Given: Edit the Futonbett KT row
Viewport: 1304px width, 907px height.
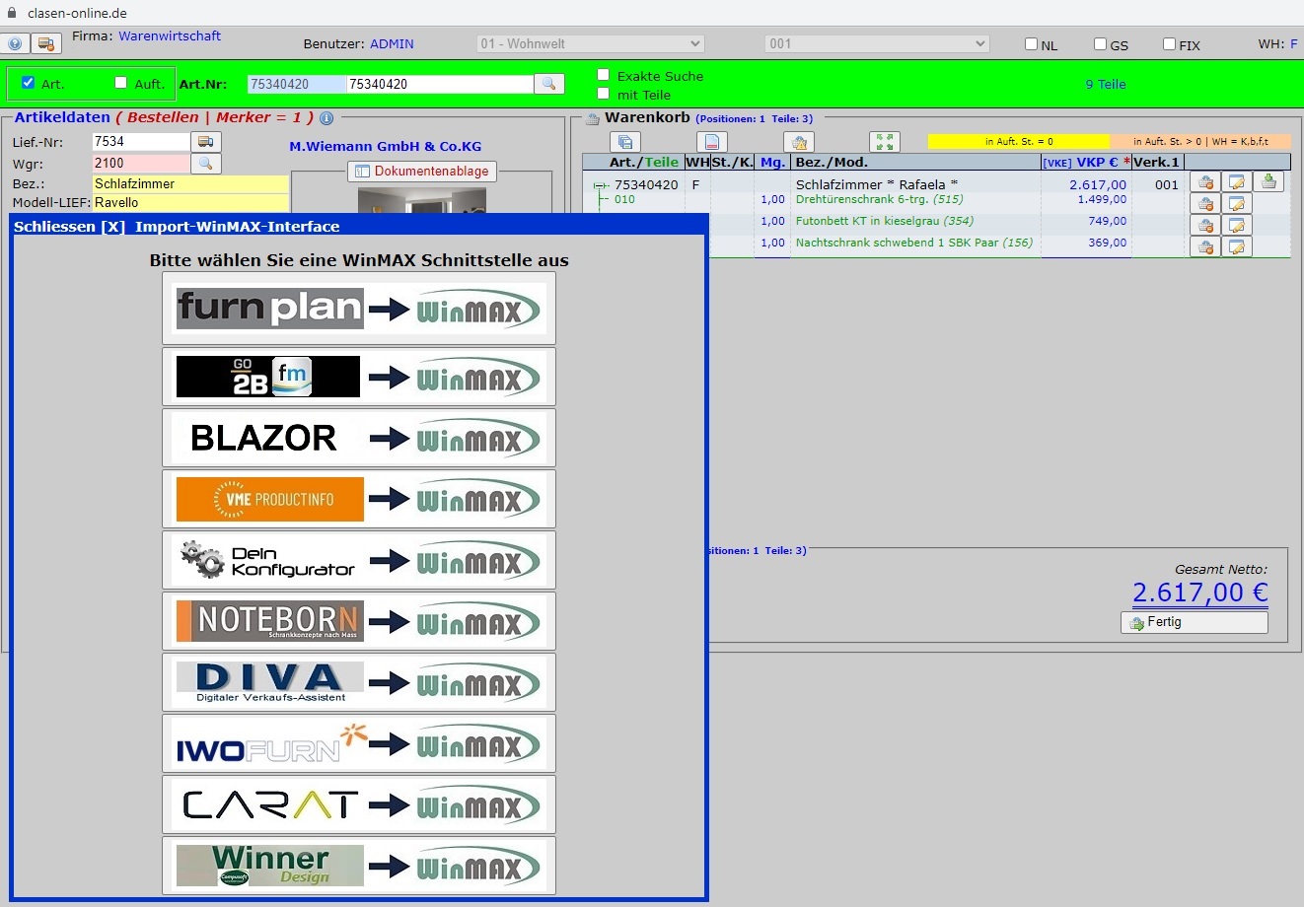Looking at the screenshot, I should (1237, 225).
